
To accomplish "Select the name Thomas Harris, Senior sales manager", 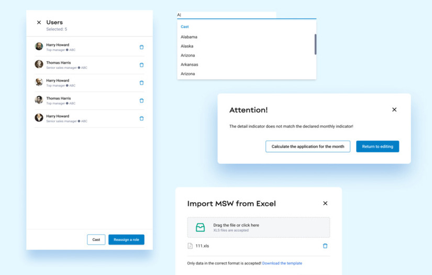I will click(59, 62).
